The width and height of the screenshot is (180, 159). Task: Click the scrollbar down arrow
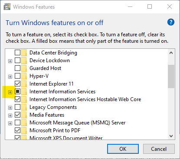point(171,136)
